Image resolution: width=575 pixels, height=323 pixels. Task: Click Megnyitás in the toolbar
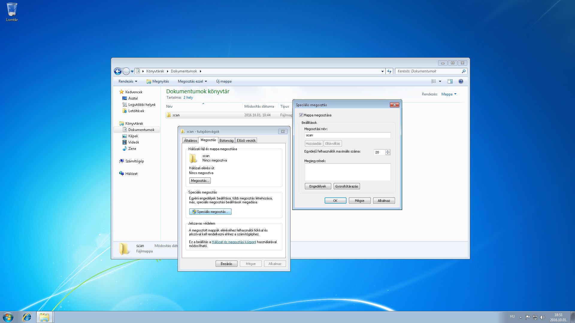pyautogui.click(x=158, y=81)
